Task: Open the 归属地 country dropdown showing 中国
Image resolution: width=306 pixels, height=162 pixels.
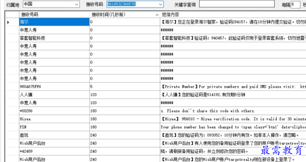Action: coord(51,4)
